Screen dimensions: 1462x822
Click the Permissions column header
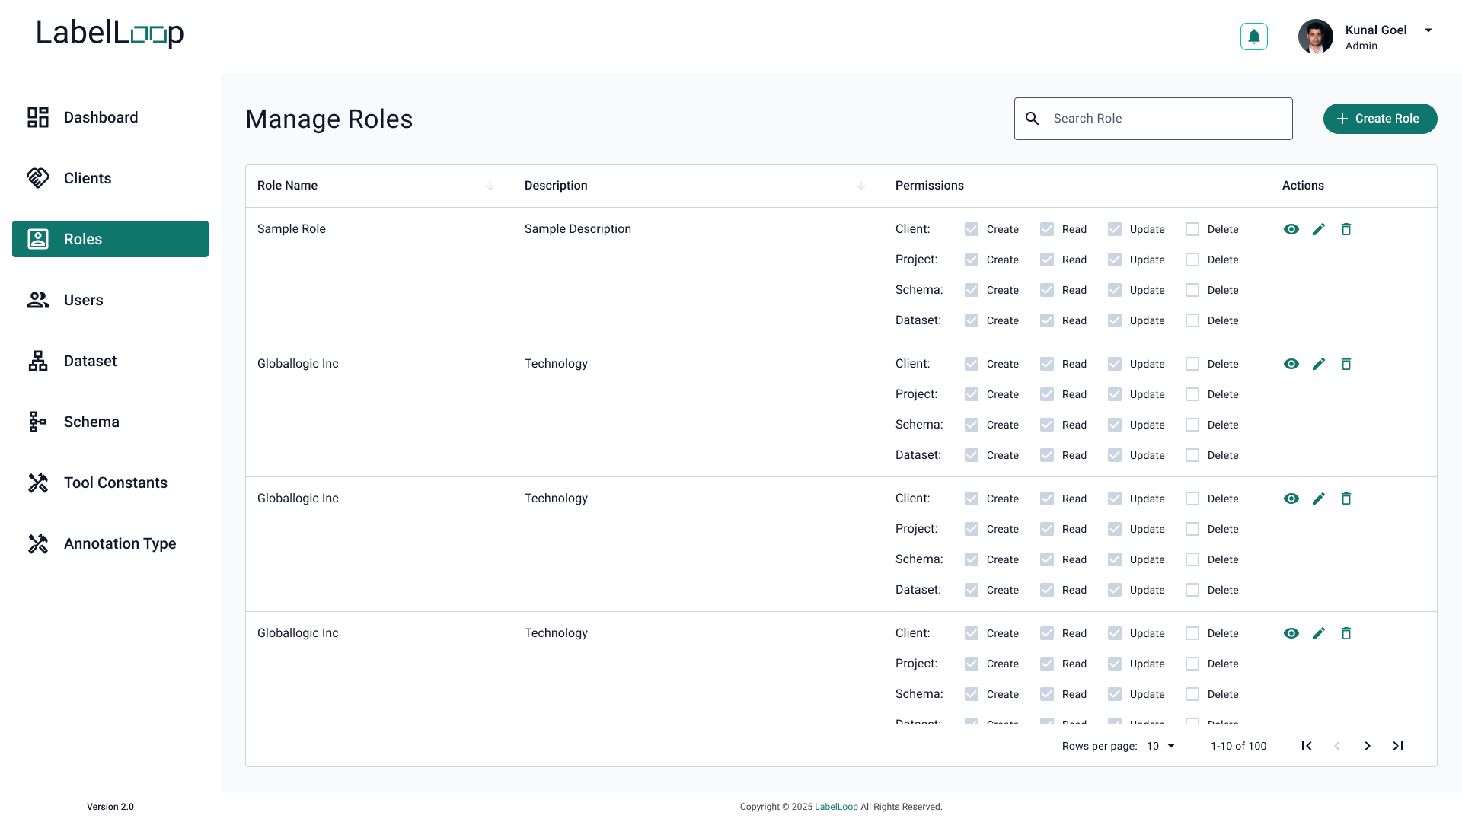(x=930, y=186)
